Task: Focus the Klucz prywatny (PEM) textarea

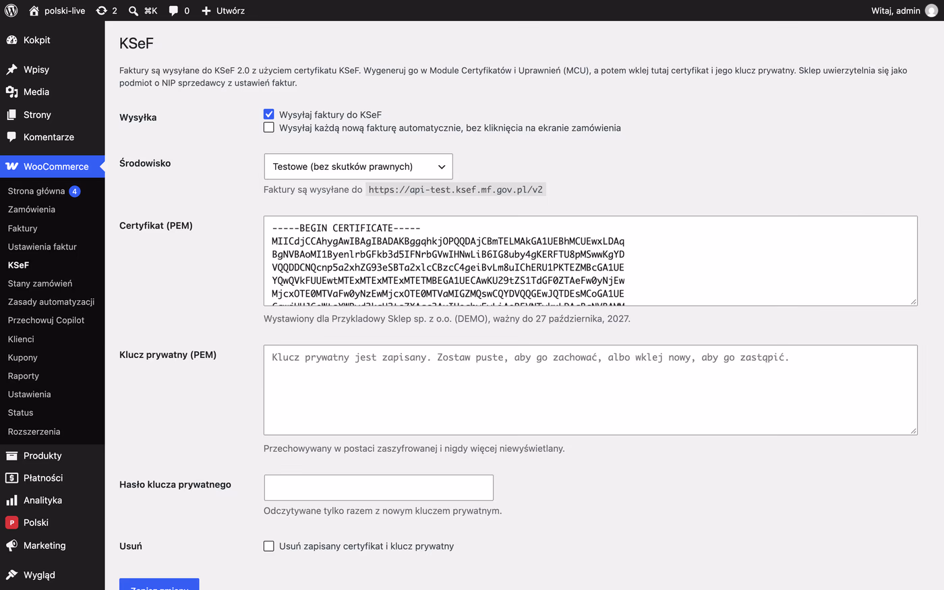Action: coord(591,390)
